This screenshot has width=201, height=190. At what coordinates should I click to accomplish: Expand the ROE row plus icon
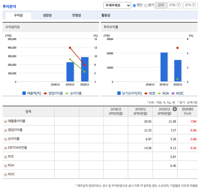pos(5,157)
